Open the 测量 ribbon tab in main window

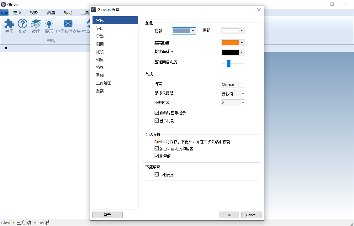pos(51,13)
